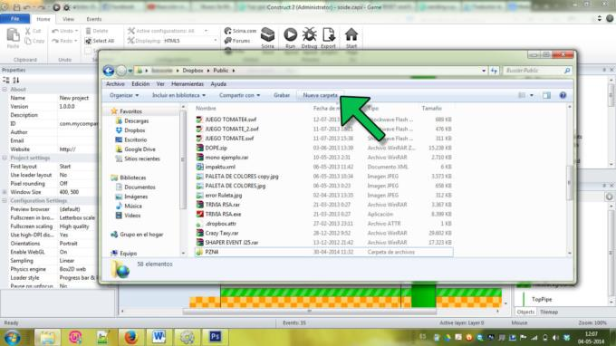Click the Grabar button
Screen dimensions: 616x346
(x=282, y=95)
